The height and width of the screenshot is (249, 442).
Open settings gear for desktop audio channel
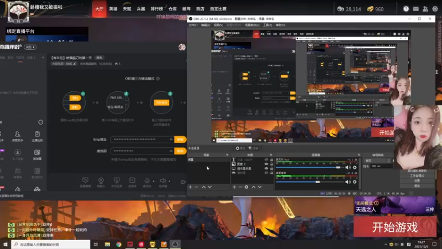click(x=355, y=182)
